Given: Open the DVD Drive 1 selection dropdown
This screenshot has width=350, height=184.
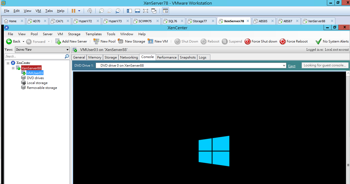Looking at the screenshot, I should [x=191, y=66].
